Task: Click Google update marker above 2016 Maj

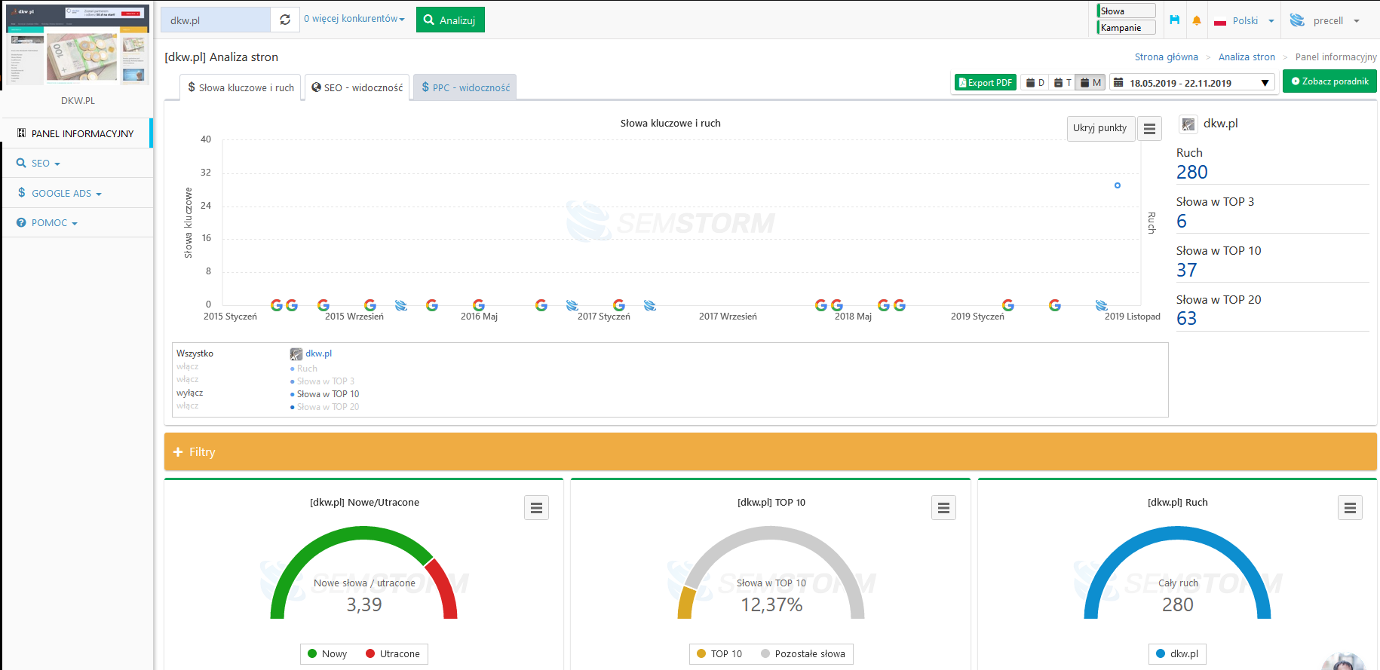Action: pyautogui.click(x=479, y=305)
